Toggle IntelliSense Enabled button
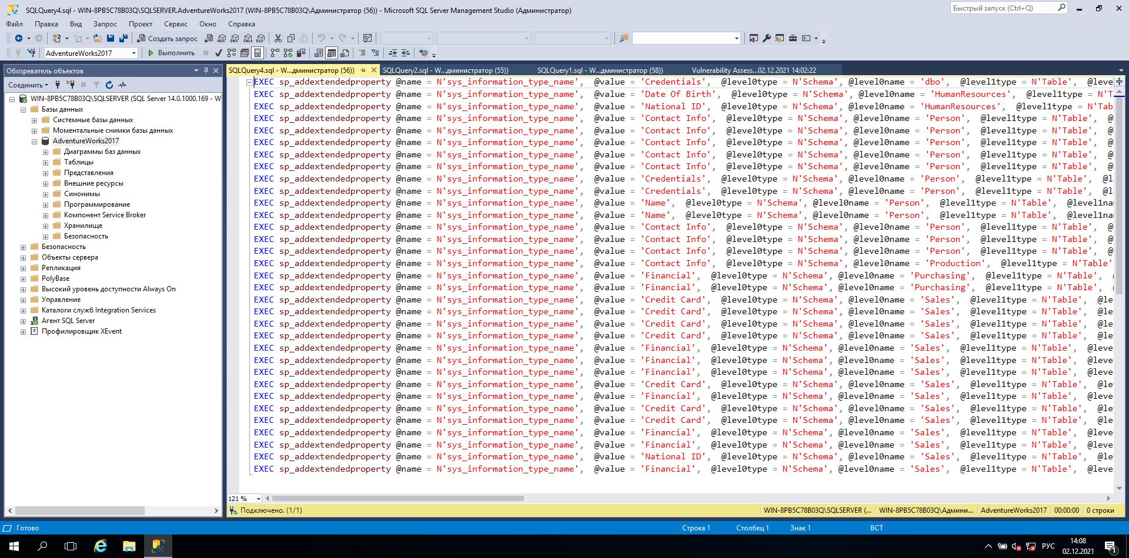Viewport: 1129px width, 558px height. [x=258, y=53]
